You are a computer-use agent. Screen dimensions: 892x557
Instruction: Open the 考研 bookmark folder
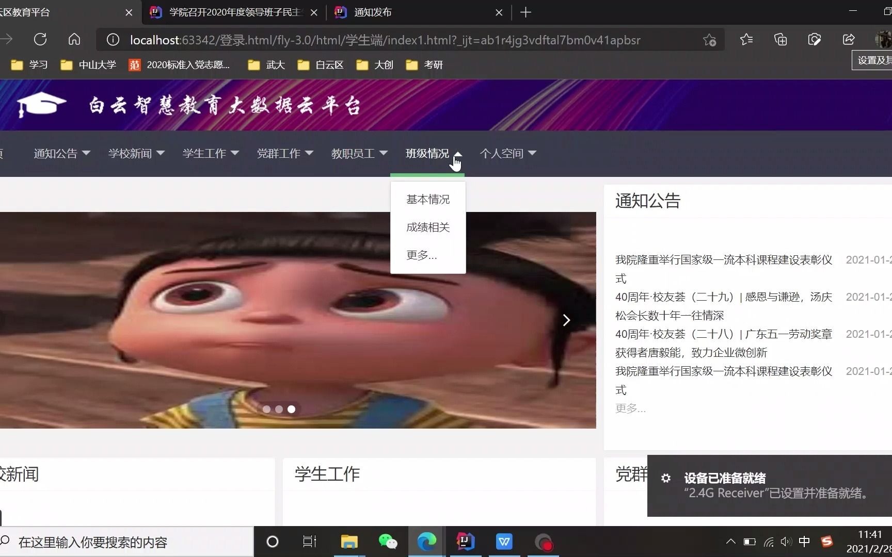(x=424, y=65)
